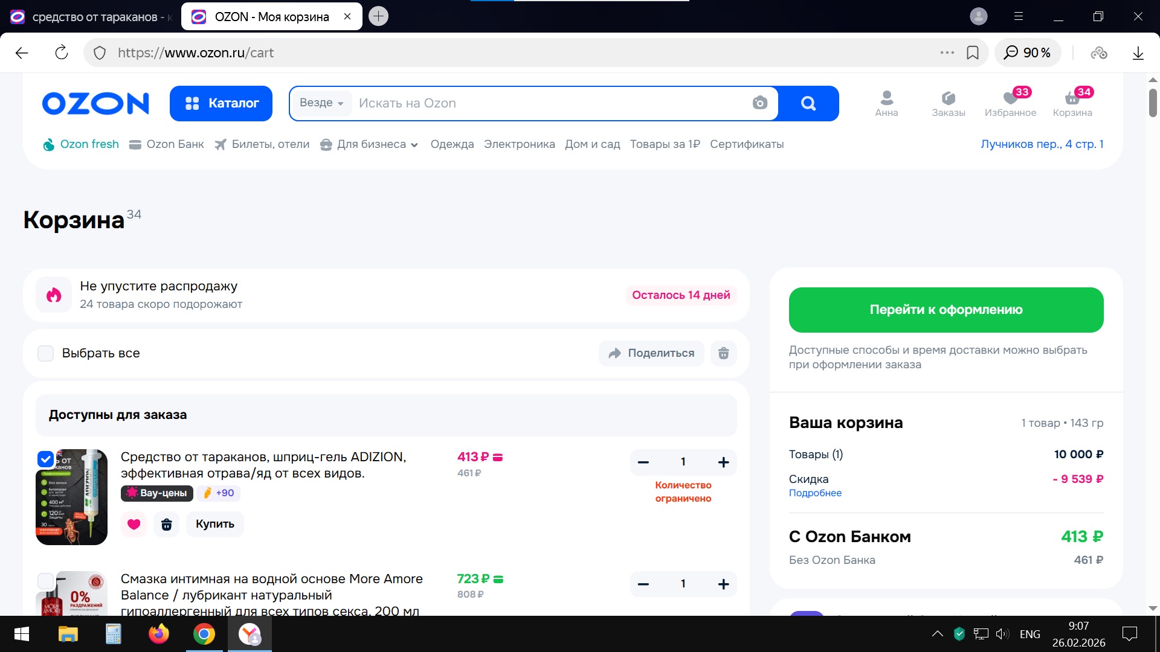Click browser bookmark icon in address bar
The image size is (1160, 652).
click(973, 53)
